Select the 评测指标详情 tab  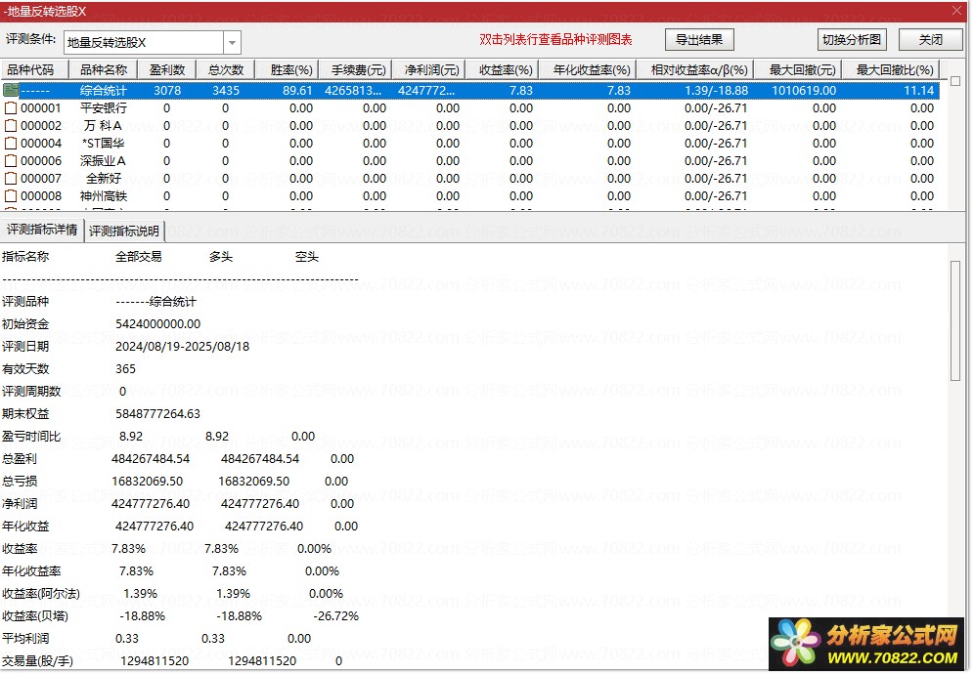coord(42,230)
